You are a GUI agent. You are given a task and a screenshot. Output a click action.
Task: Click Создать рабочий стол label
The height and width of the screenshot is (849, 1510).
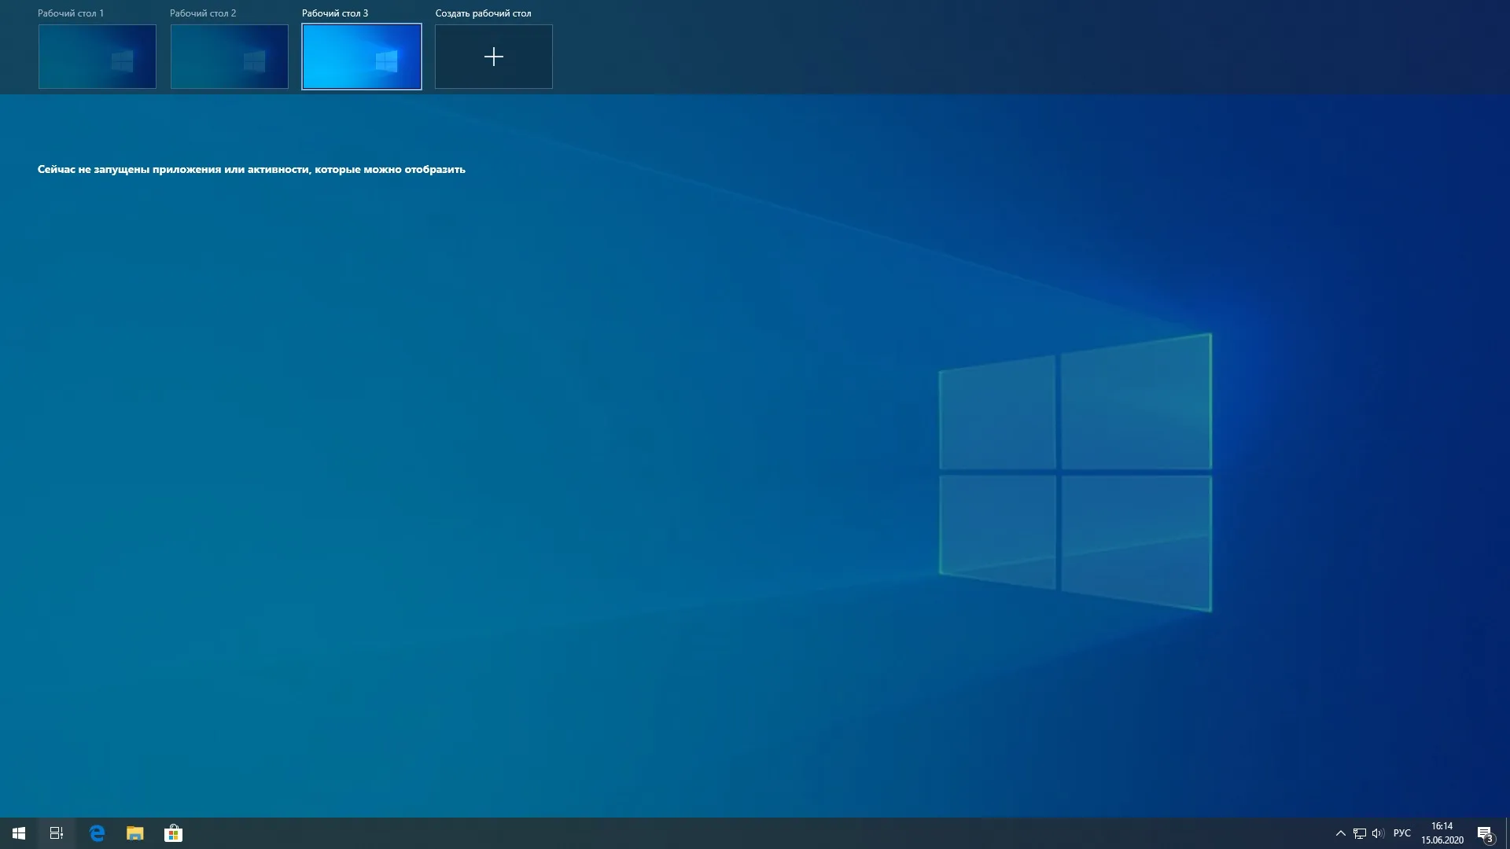pyautogui.click(x=483, y=13)
